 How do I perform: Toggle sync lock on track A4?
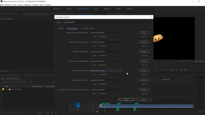pyautogui.click(x=82, y=109)
